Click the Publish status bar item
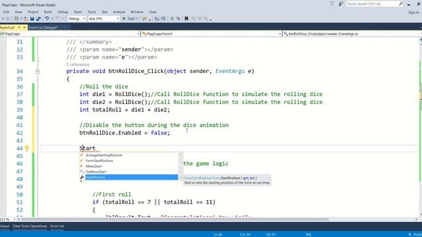Image resolution: width=422 pixels, height=237 pixels. click(415, 234)
